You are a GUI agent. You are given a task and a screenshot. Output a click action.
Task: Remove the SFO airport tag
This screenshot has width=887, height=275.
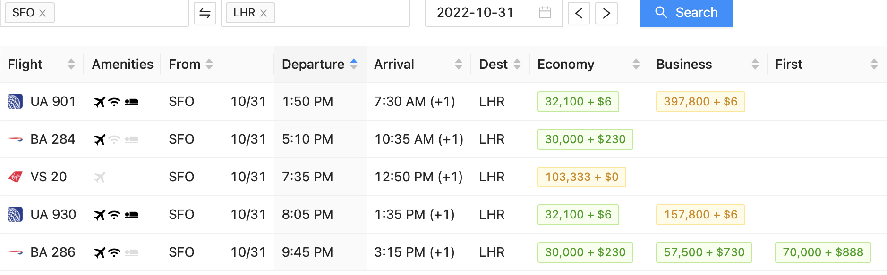point(43,13)
